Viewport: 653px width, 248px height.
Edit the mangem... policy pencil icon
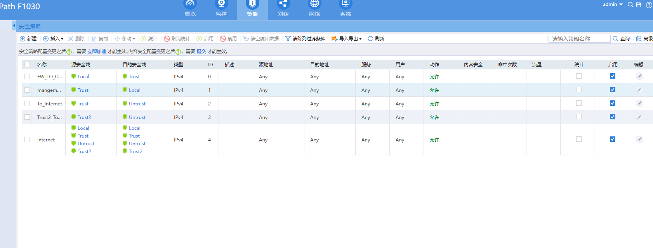click(639, 90)
